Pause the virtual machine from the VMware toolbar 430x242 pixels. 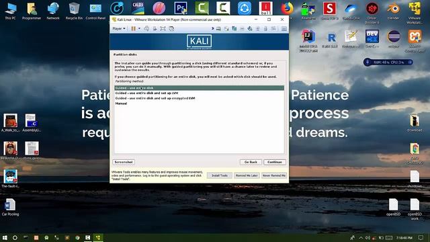133,28
